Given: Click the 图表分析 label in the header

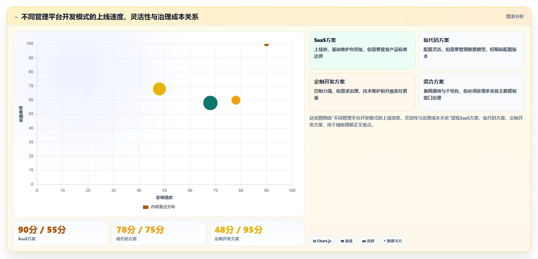Looking at the screenshot, I should coord(515,16).
